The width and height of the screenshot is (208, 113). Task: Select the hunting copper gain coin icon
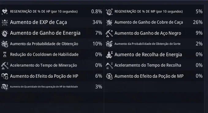(109, 22)
